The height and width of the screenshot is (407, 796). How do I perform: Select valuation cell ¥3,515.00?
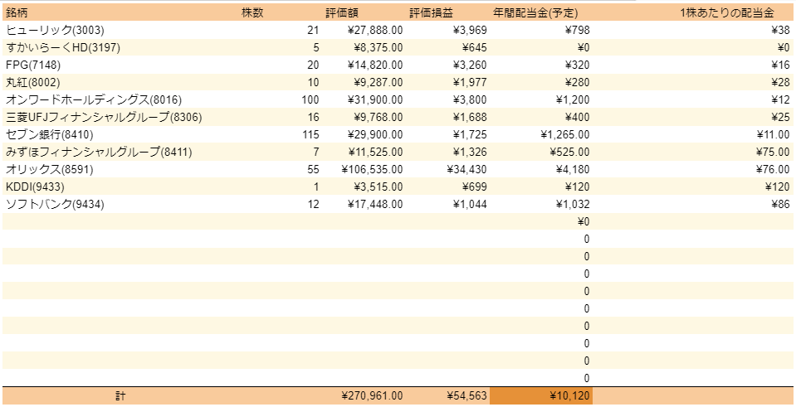pyautogui.click(x=378, y=187)
